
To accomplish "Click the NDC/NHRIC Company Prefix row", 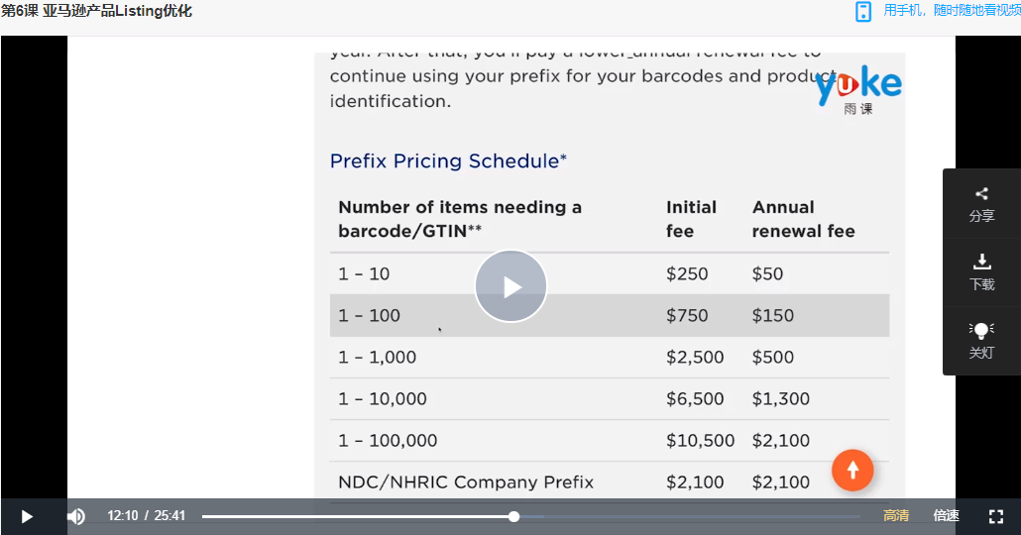I will pyautogui.click(x=610, y=481).
